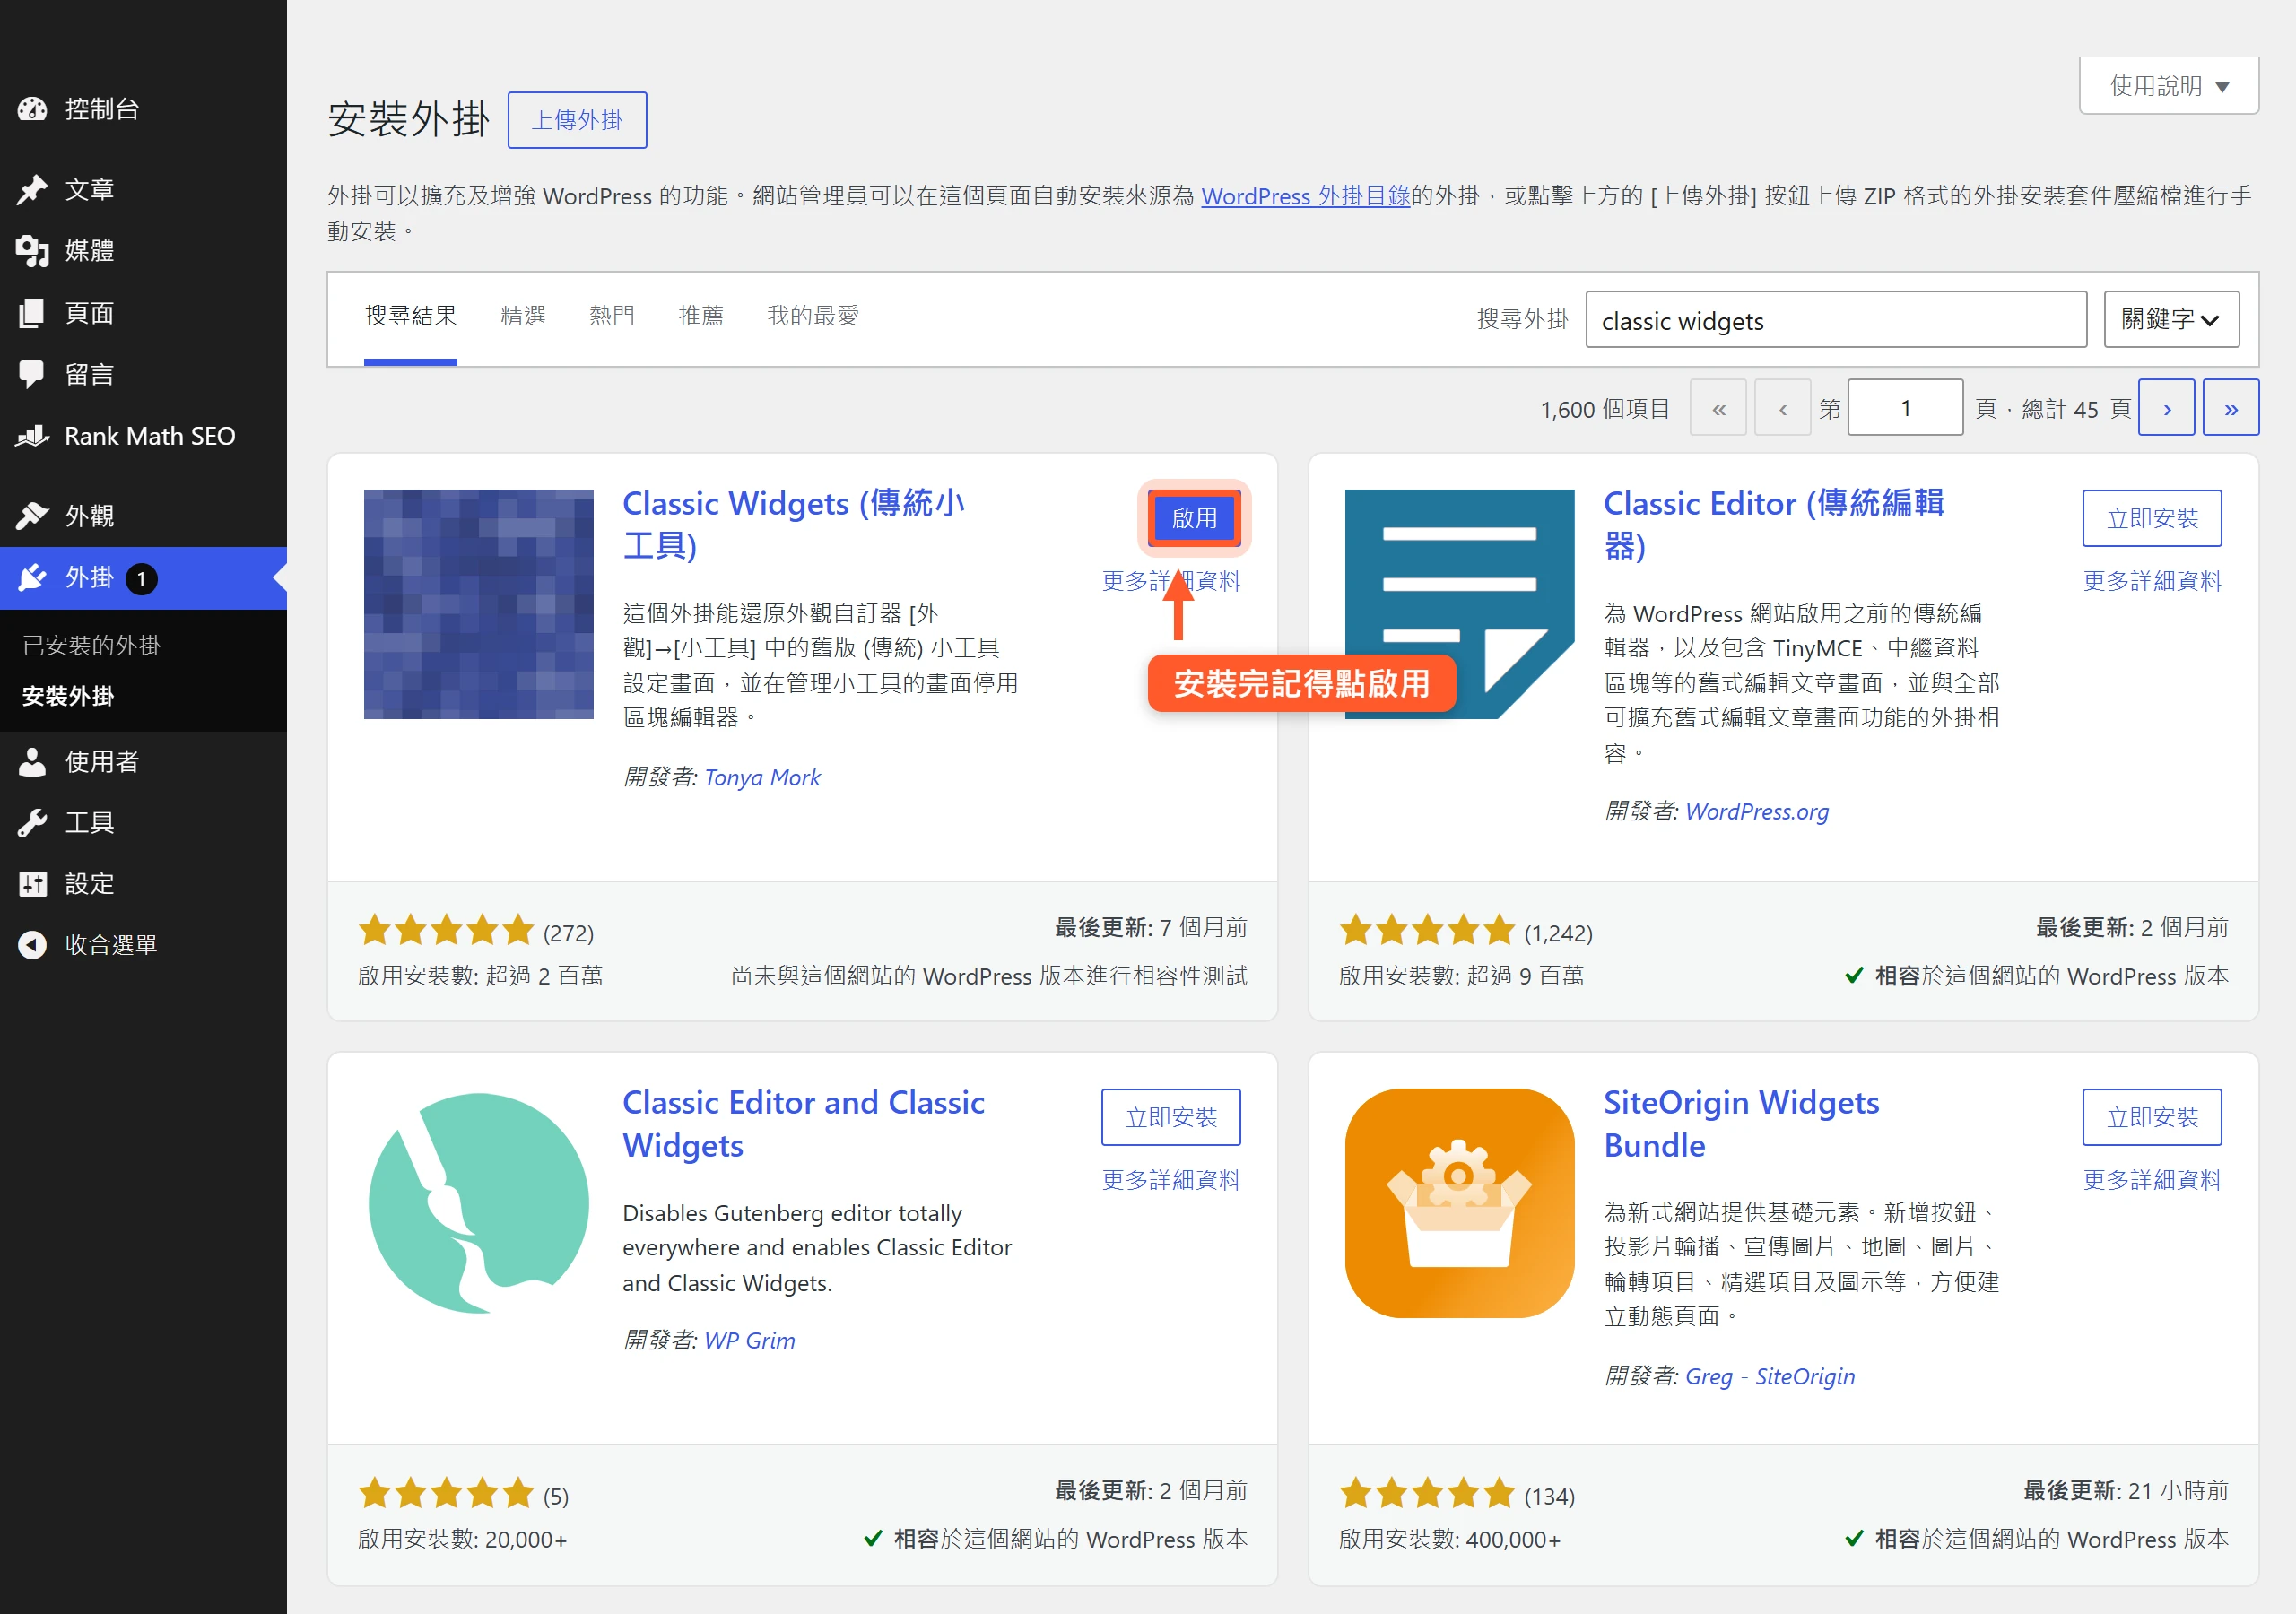Click the current page number field
Image resolution: width=2296 pixels, height=1614 pixels.
pyautogui.click(x=1905, y=408)
